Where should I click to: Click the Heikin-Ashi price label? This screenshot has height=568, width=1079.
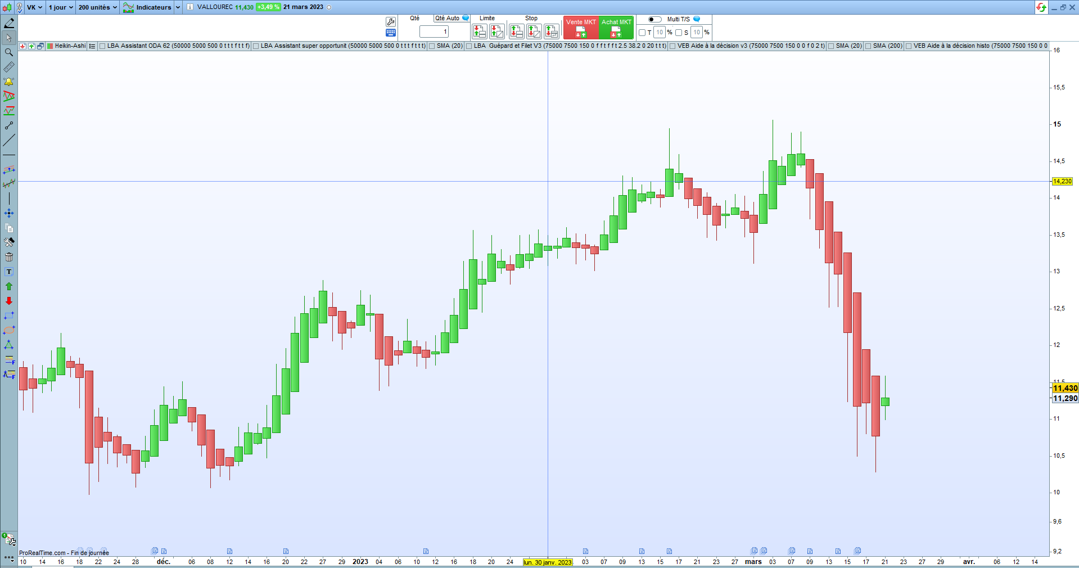click(70, 46)
